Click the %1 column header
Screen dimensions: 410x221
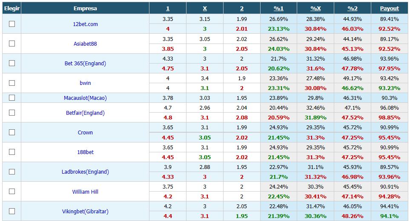tap(278, 9)
